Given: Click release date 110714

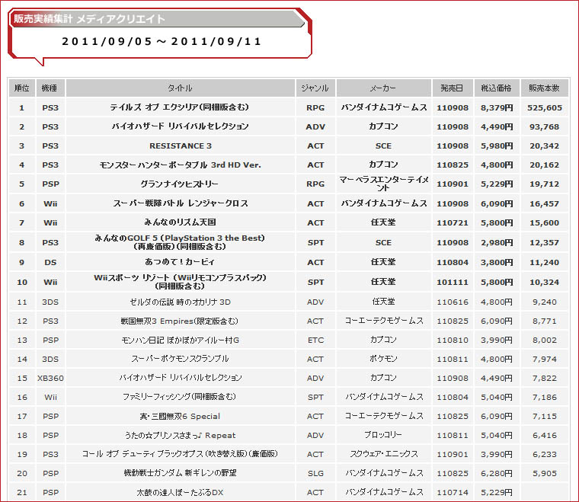Looking at the screenshot, I should [453, 493].
